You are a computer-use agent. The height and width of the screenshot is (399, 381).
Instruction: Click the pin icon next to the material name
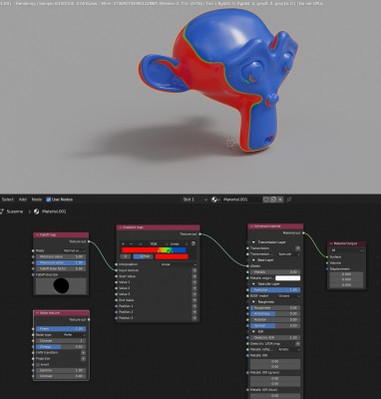(289, 199)
